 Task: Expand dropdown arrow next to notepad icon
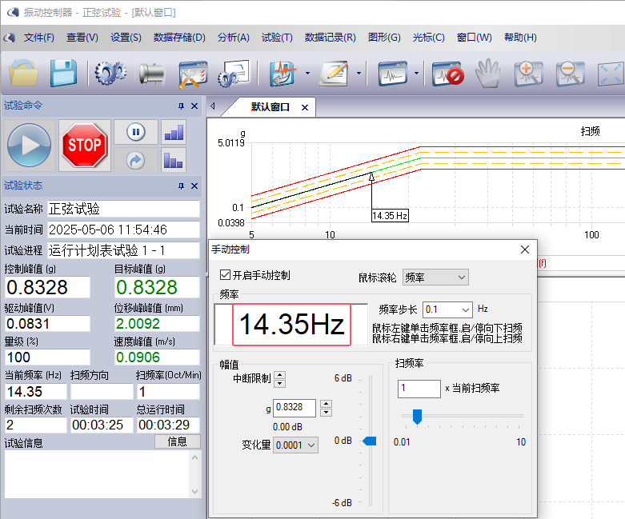click(x=359, y=74)
